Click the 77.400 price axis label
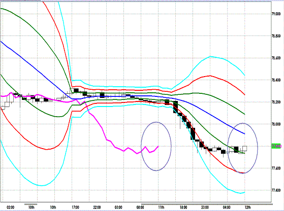Screen dimensions: 284x211 tap(276, 190)
